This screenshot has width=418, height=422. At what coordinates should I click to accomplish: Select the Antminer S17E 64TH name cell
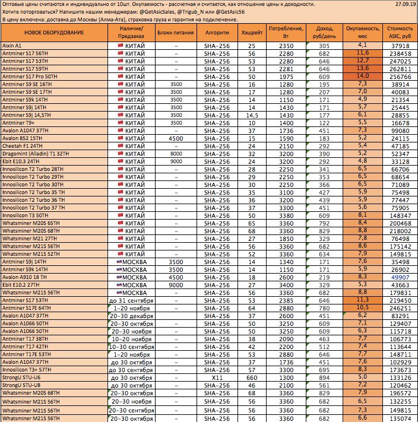click(x=54, y=308)
